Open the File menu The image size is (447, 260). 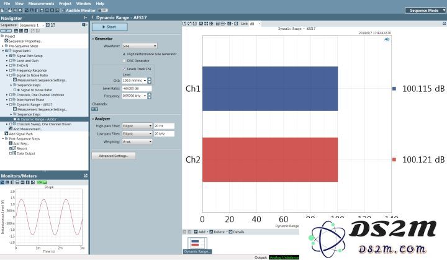pyautogui.click(x=7, y=4)
